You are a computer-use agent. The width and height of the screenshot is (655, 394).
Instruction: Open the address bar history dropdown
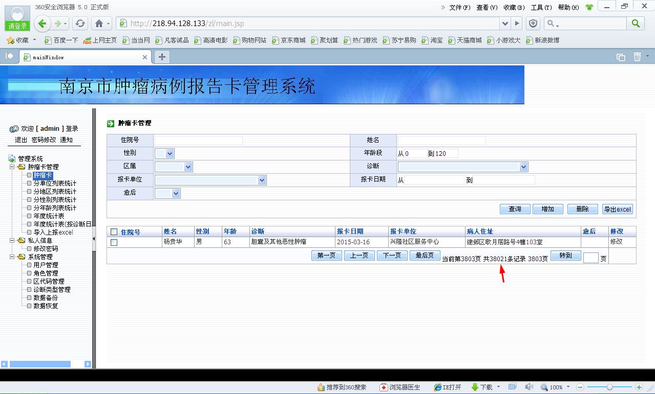click(505, 24)
